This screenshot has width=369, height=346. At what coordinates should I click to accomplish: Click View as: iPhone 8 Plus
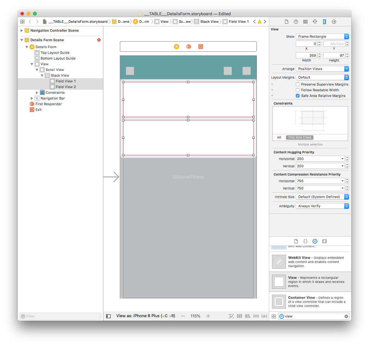click(146, 316)
